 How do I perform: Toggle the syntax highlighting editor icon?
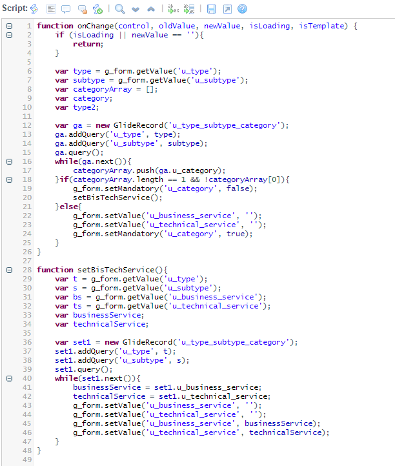click(x=34, y=9)
